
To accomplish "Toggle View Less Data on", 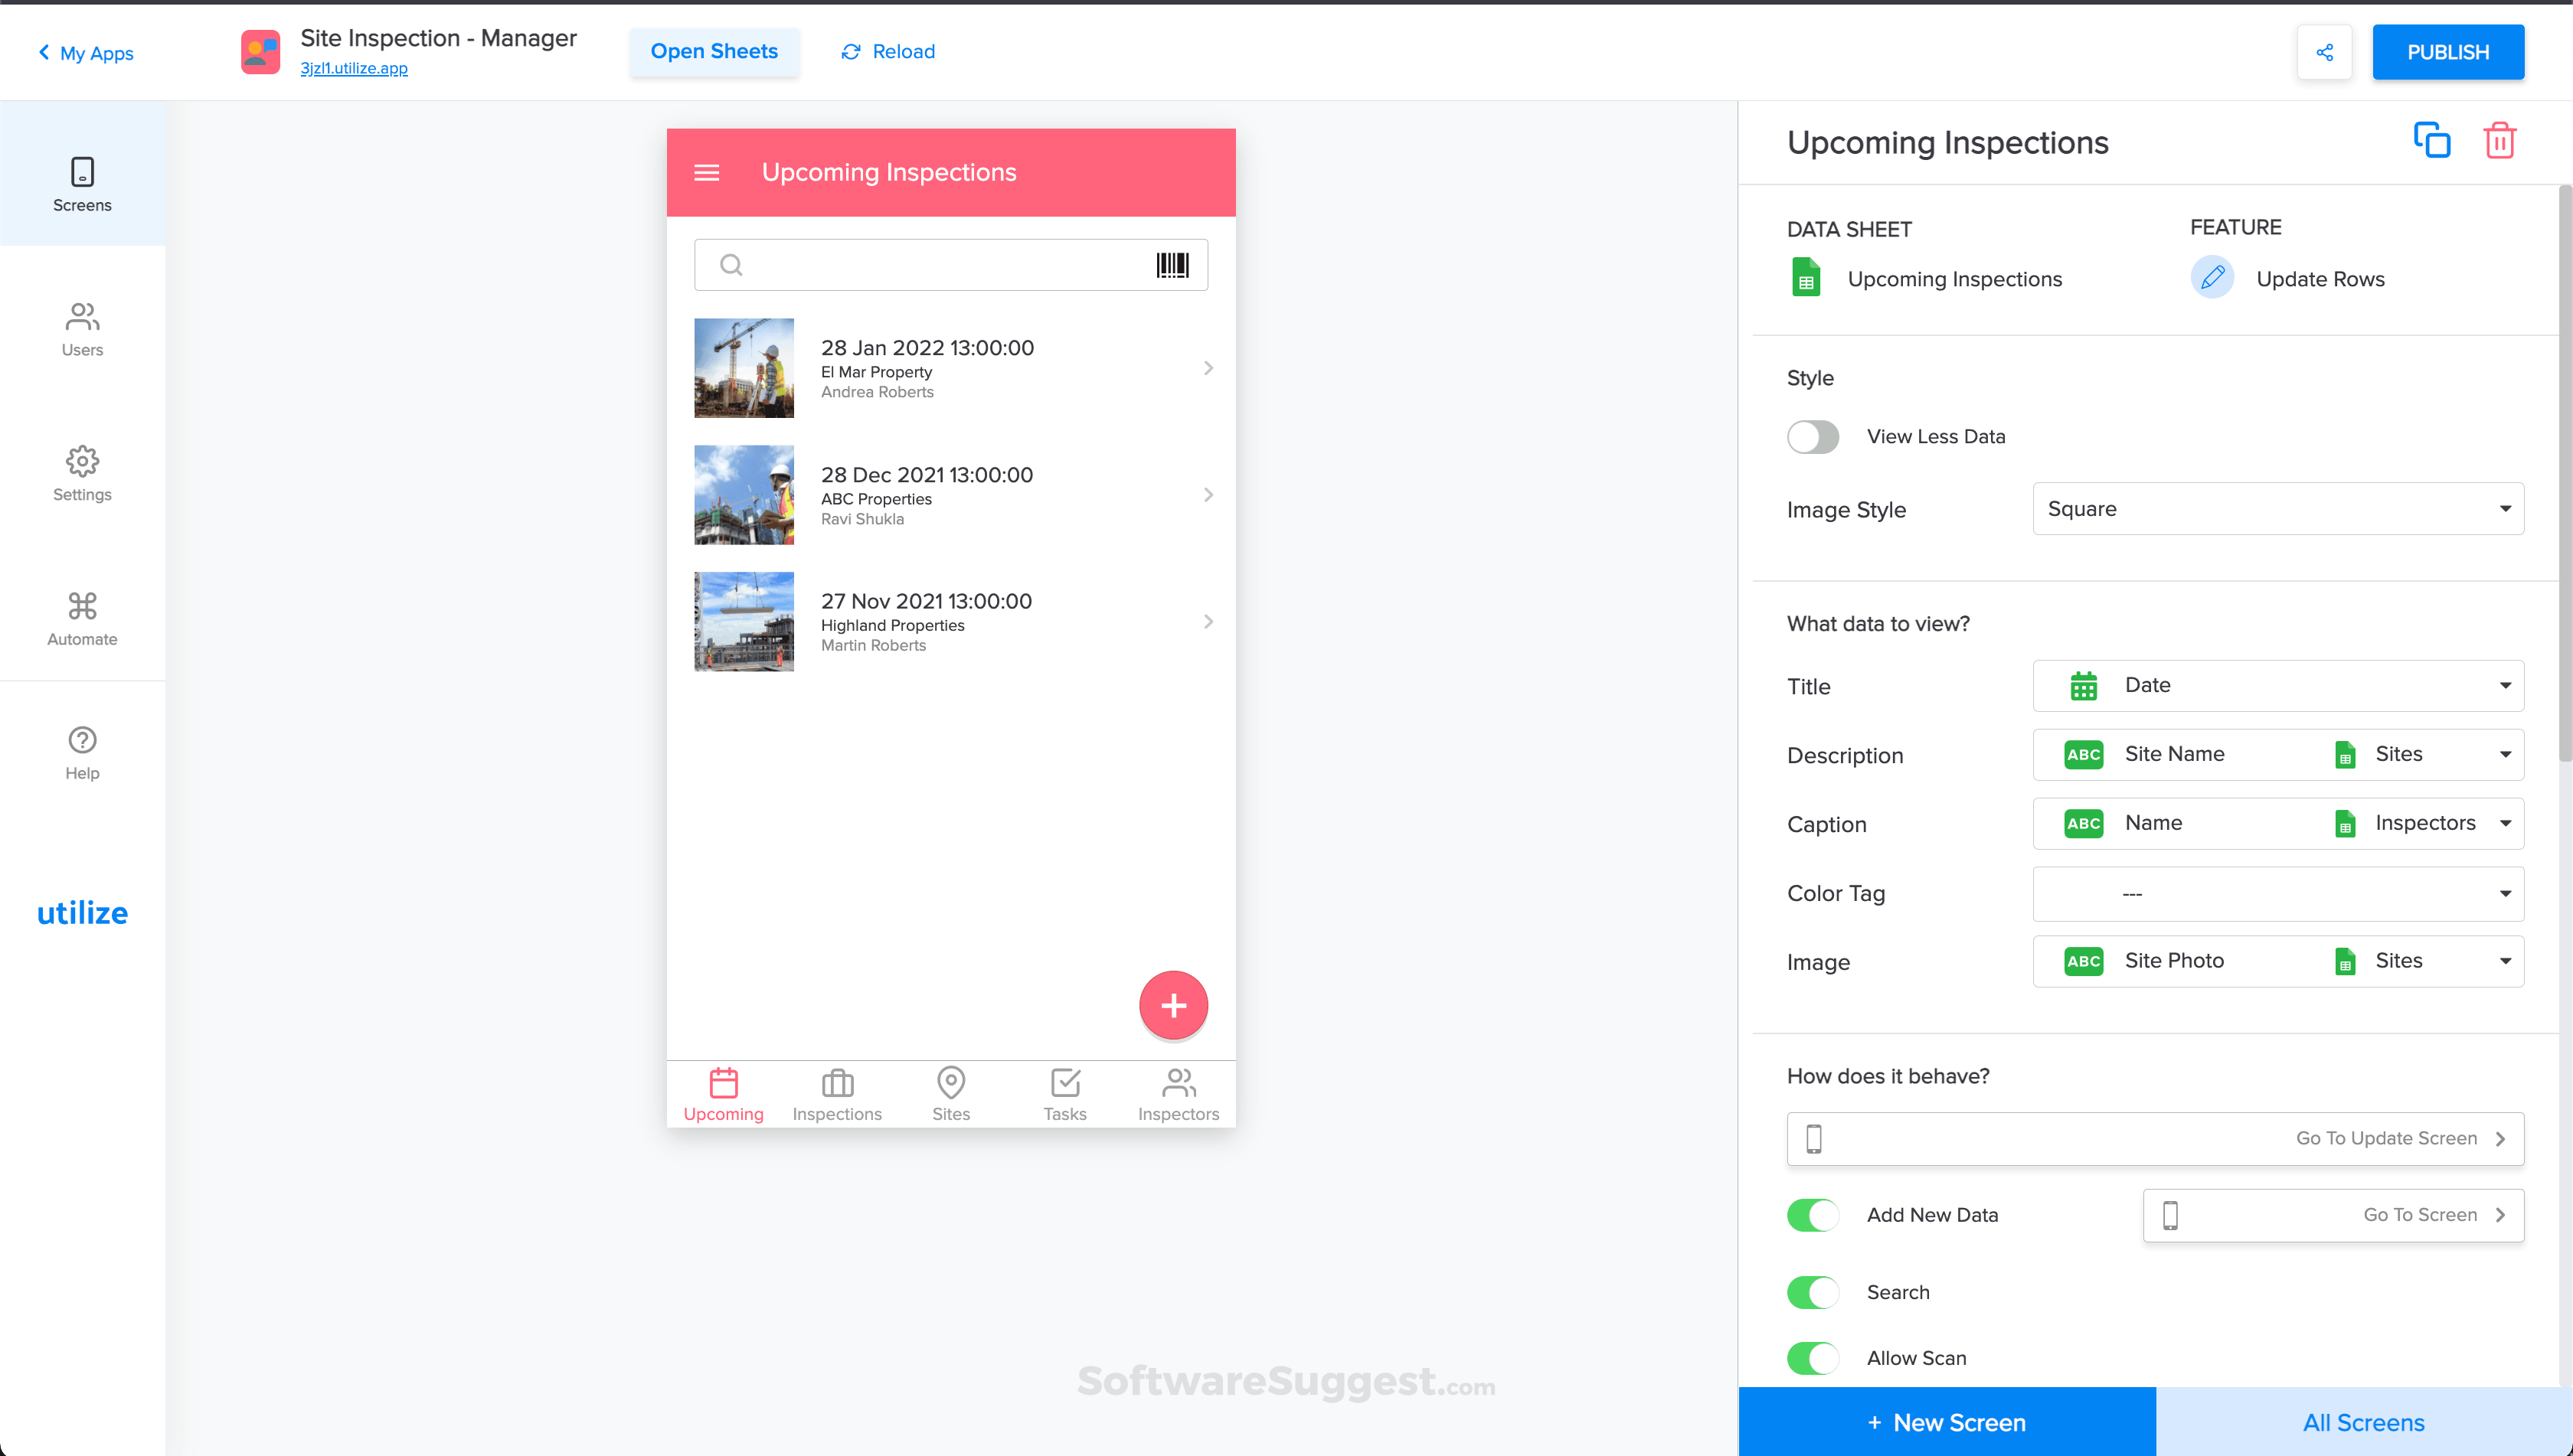I will (x=1813, y=436).
